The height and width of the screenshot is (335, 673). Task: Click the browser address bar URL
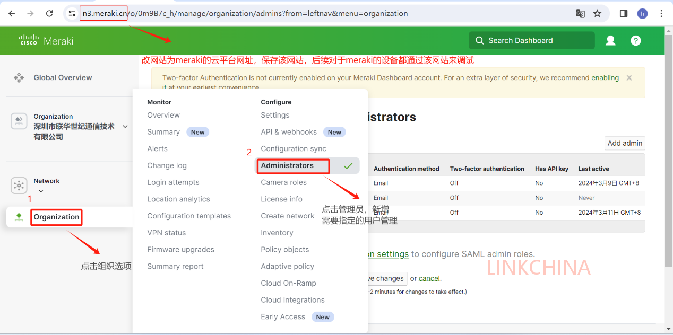pos(245,13)
